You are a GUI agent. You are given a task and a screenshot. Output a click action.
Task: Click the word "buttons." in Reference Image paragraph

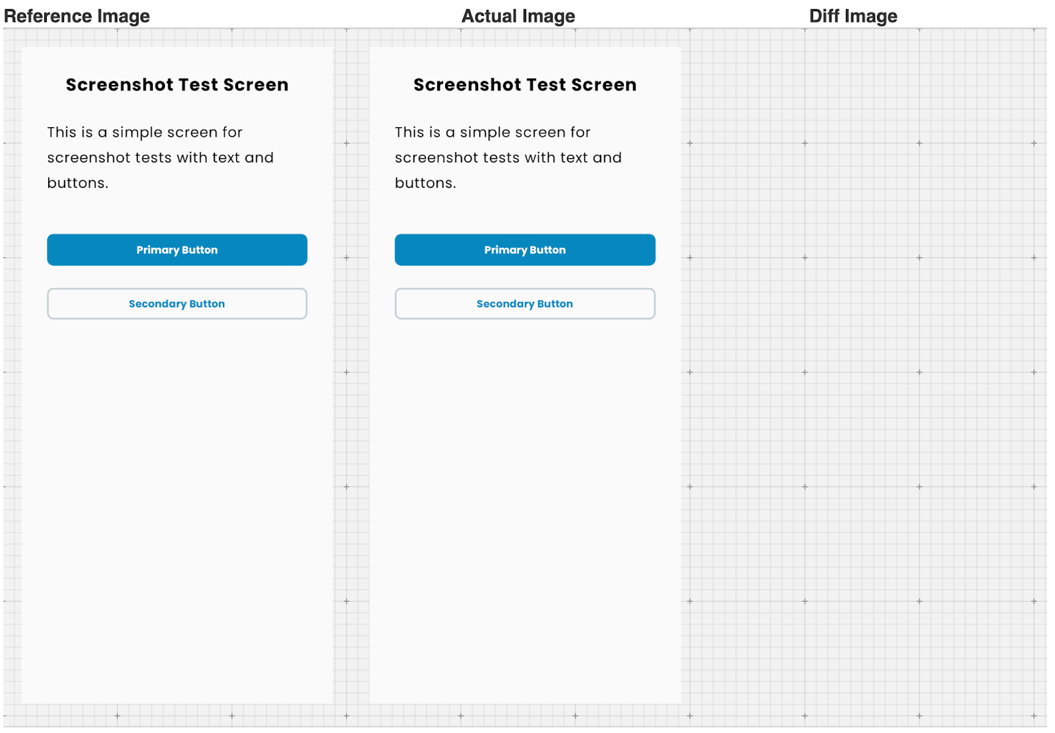pyautogui.click(x=78, y=183)
